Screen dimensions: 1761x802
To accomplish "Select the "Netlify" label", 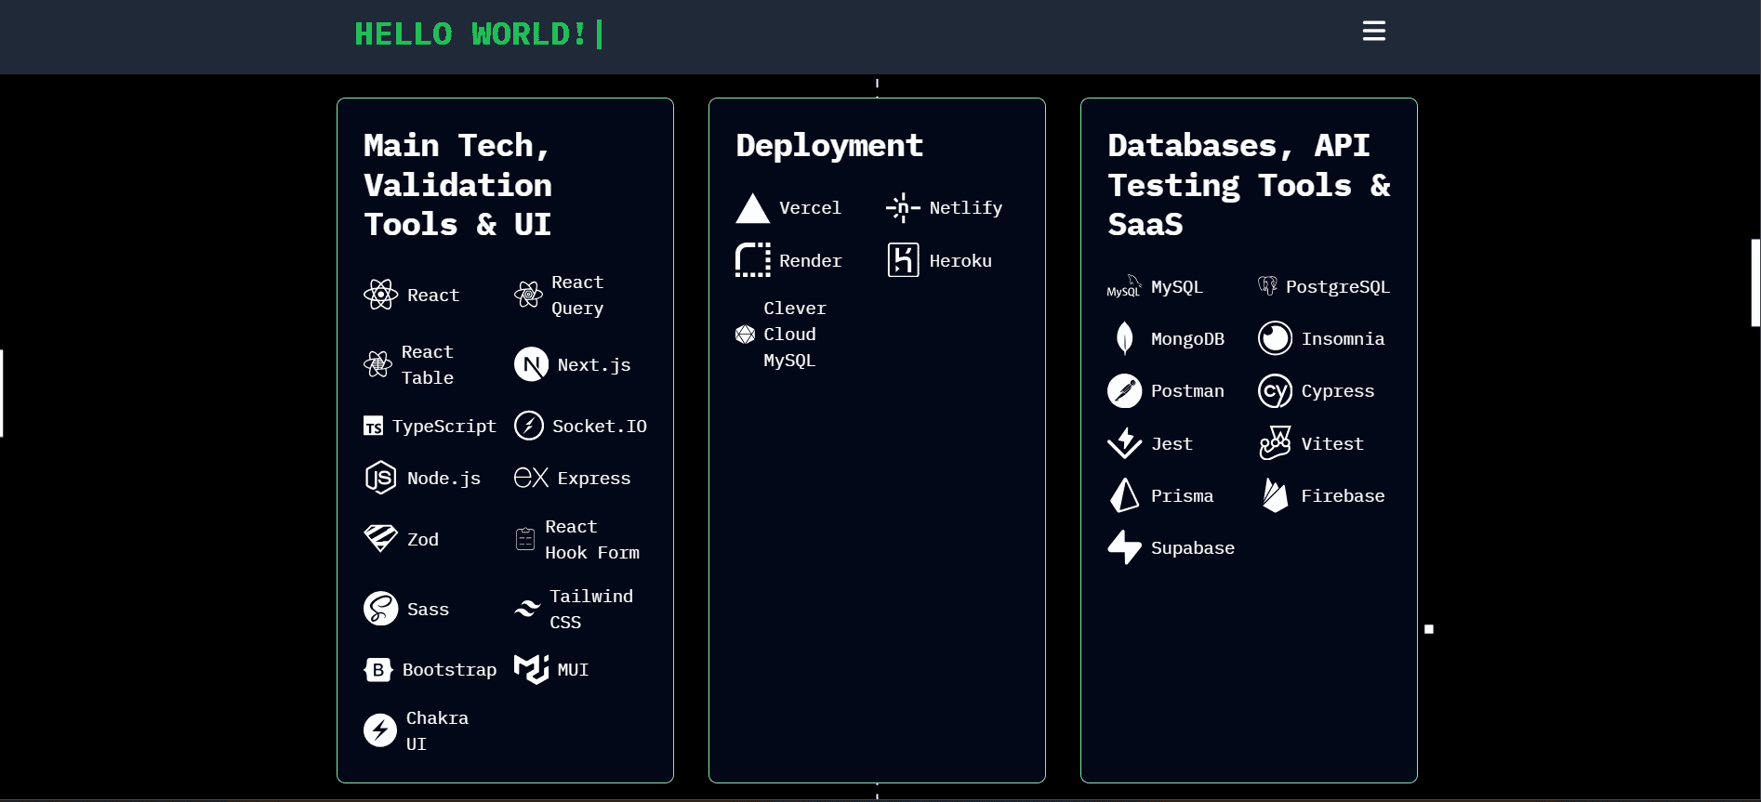I will (966, 208).
